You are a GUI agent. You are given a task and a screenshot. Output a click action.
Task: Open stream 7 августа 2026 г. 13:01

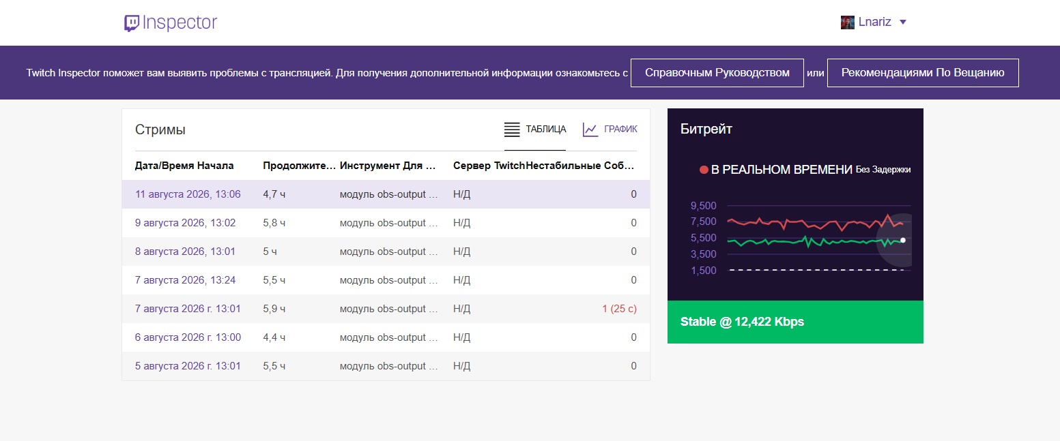click(x=188, y=309)
